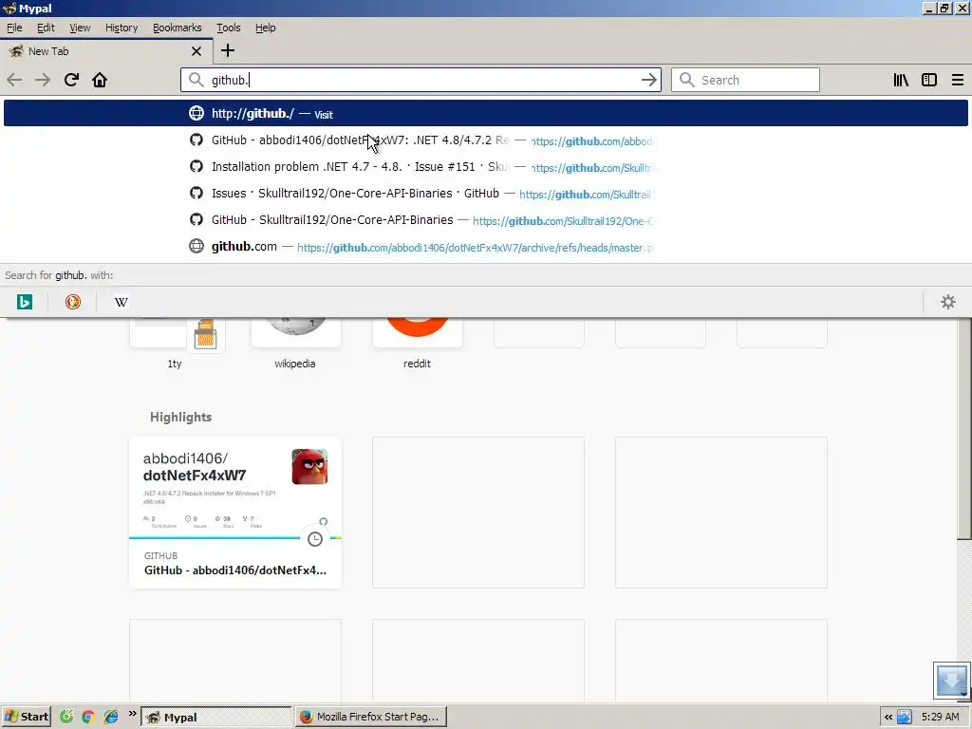
Task: Toggle the sidebar view icon
Action: 928,80
